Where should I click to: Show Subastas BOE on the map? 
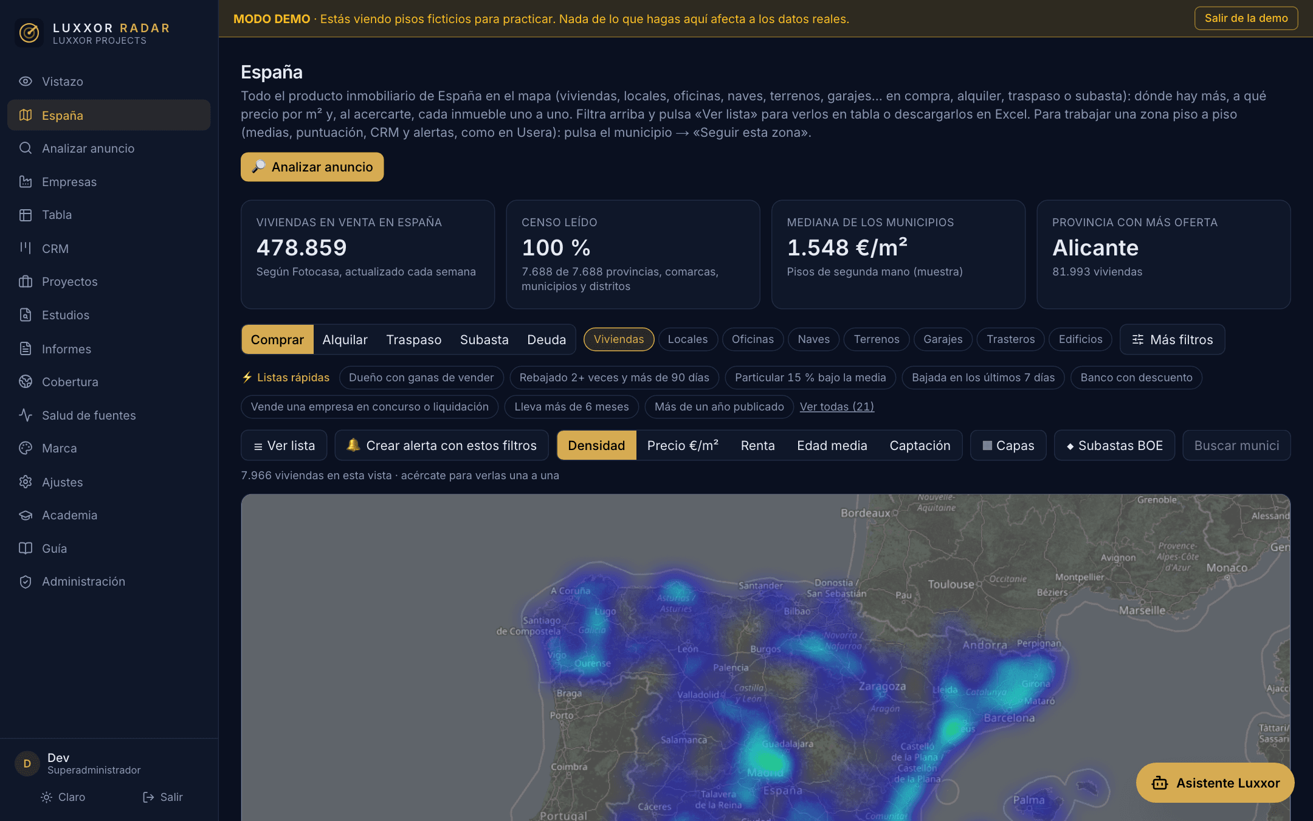[x=1114, y=446]
